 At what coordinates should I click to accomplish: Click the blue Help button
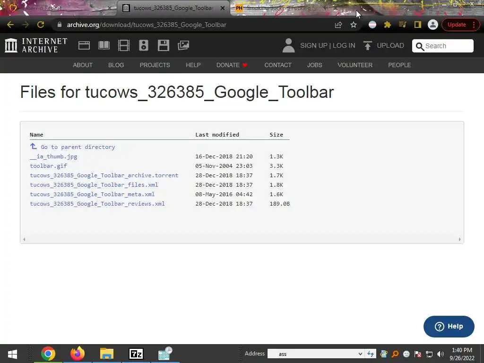pyautogui.click(x=449, y=327)
